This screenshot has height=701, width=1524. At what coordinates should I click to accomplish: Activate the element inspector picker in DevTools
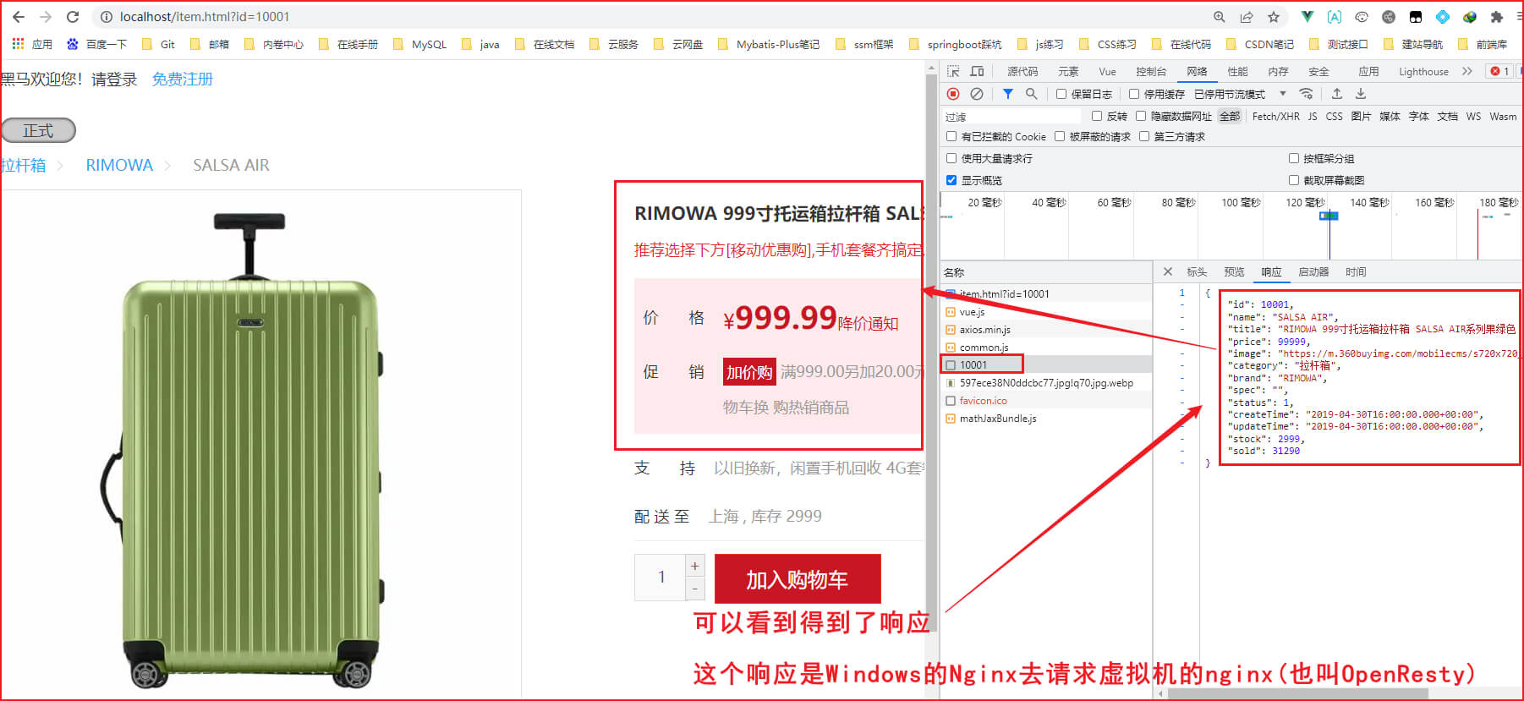coord(953,71)
